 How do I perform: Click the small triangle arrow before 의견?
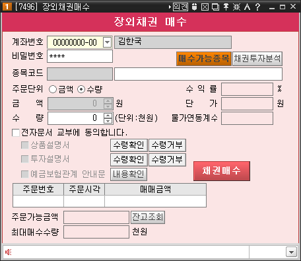click(x=170, y=7)
